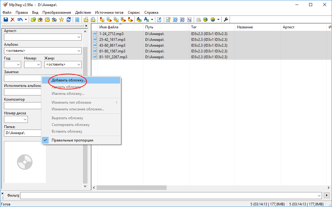Click the blue undo arrow icon
Viewport: 332px width, 207px height.
[20, 20]
